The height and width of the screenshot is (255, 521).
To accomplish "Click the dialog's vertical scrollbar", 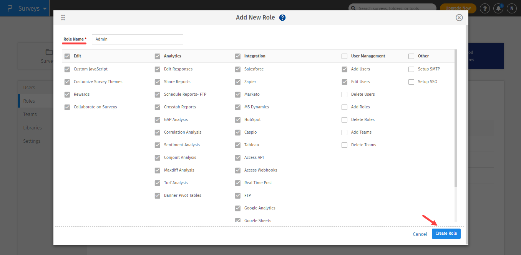I will coord(456,115).
